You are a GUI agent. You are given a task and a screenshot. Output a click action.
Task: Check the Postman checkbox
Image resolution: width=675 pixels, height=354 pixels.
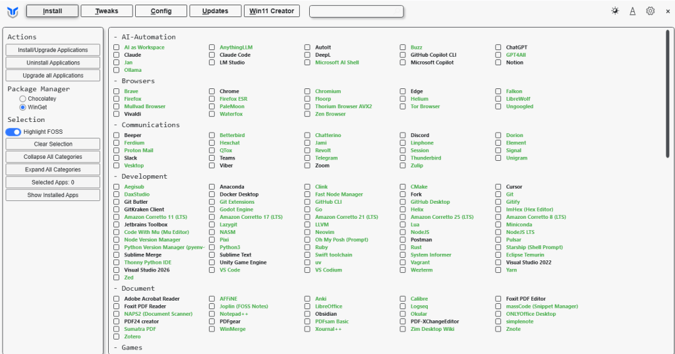tap(403, 240)
